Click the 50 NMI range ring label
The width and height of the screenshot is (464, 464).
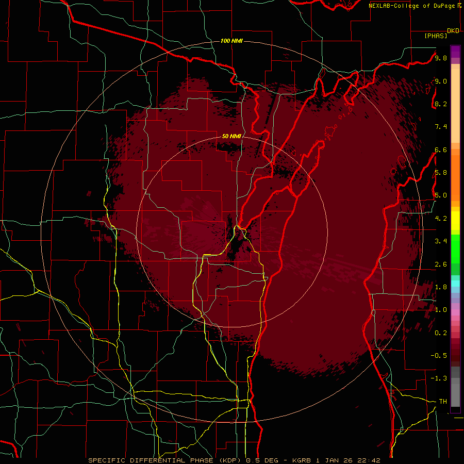pos(231,136)
